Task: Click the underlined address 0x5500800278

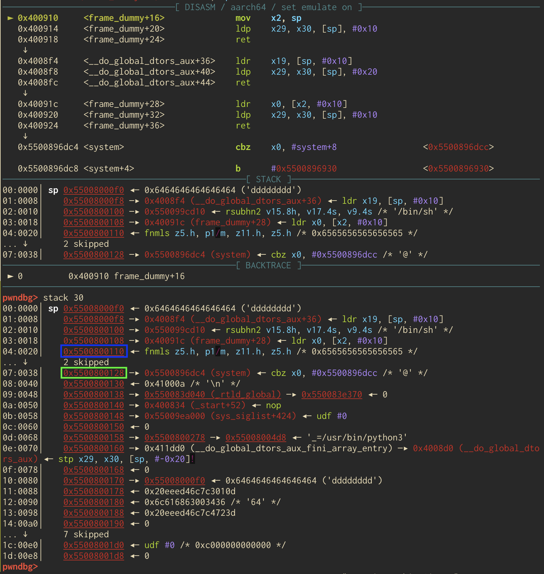Action: 174,438
